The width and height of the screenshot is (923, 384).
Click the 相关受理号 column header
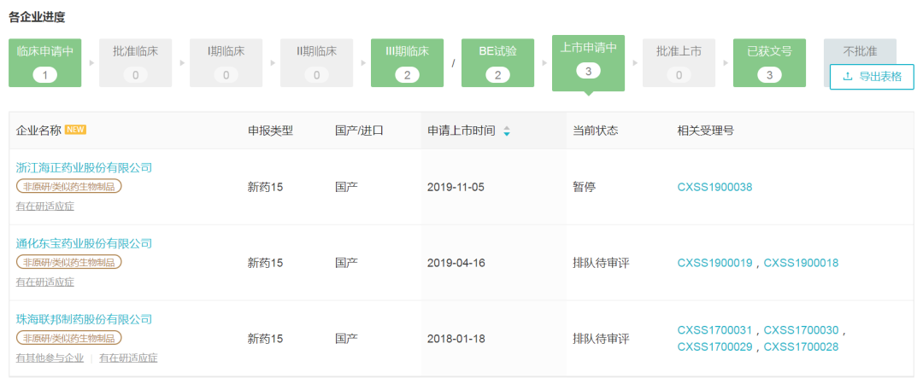pos(706,131)
